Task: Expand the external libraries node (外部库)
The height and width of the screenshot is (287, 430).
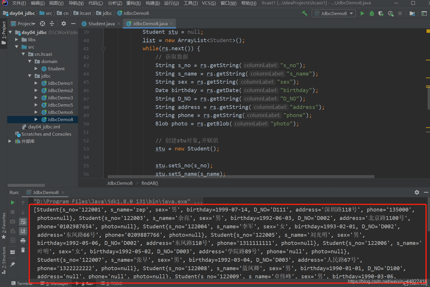Action: (x=10, y=141)
